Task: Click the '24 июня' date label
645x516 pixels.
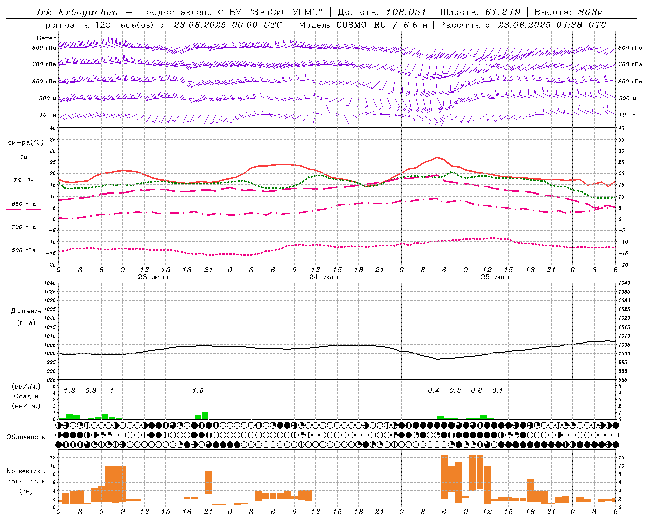Action: 325,277
